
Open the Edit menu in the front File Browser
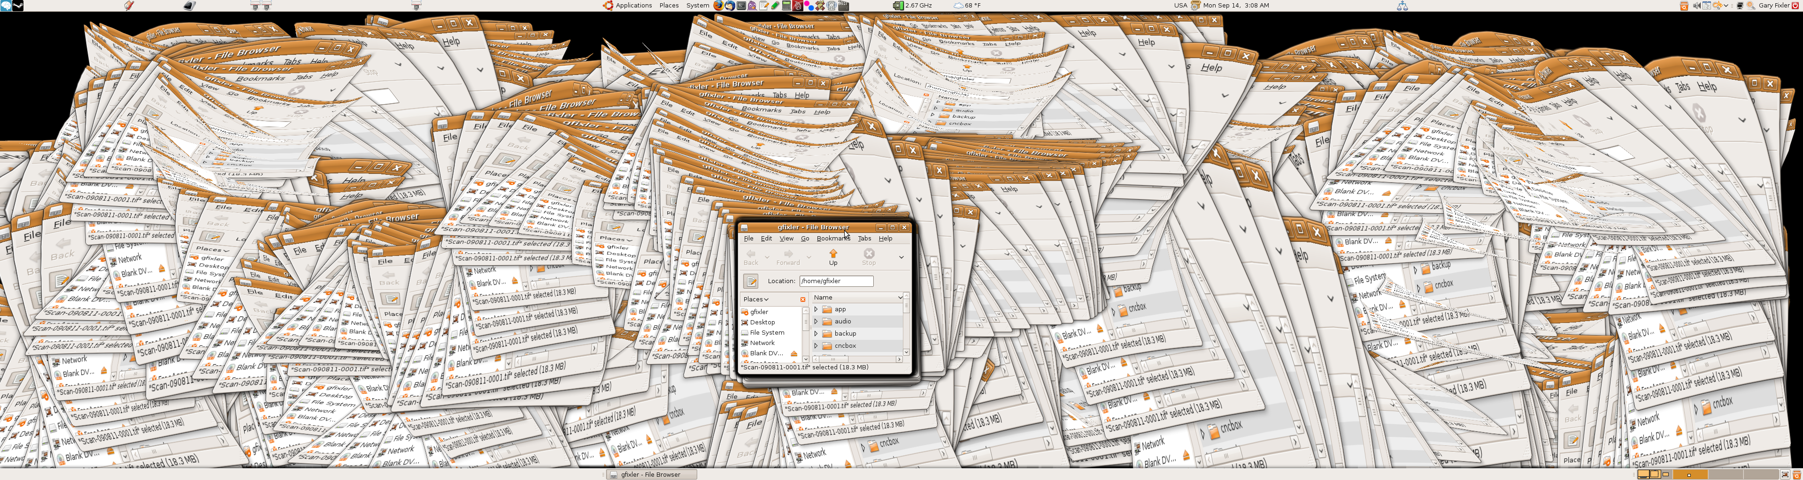[x=766, y=238]
